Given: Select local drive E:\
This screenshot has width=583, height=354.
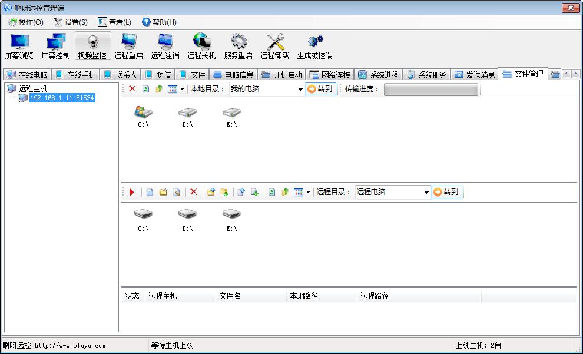Looking at the screenshot, I should (x=231, y=117).
